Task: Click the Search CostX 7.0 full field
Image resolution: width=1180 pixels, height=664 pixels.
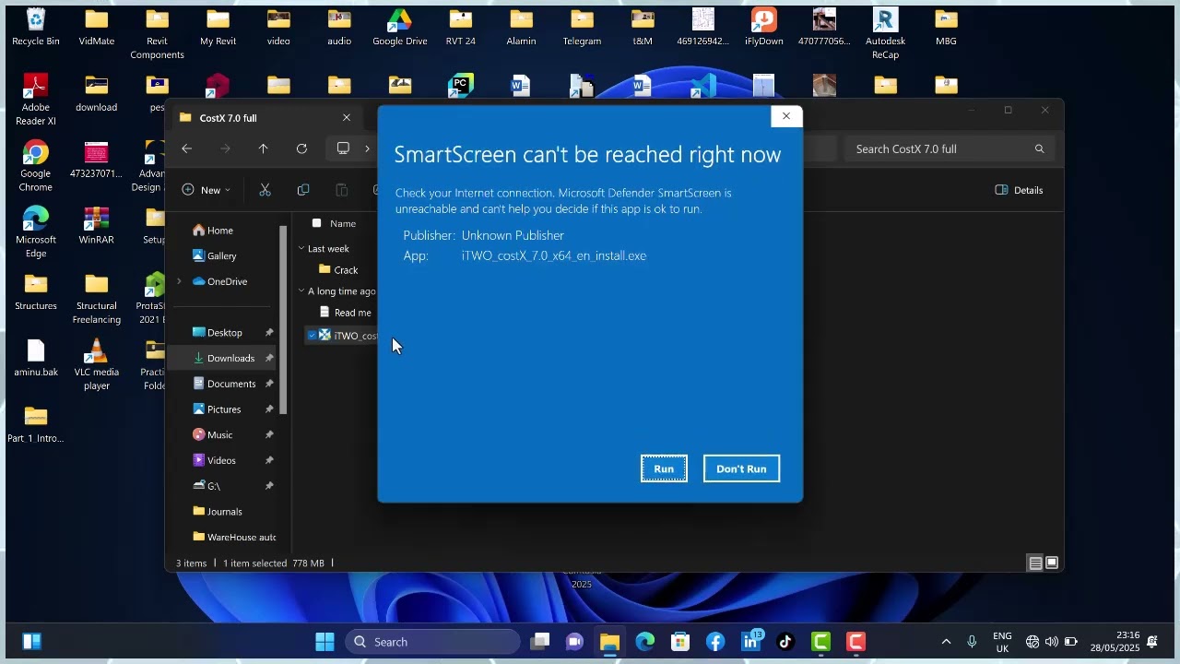Action: point(948,148)
